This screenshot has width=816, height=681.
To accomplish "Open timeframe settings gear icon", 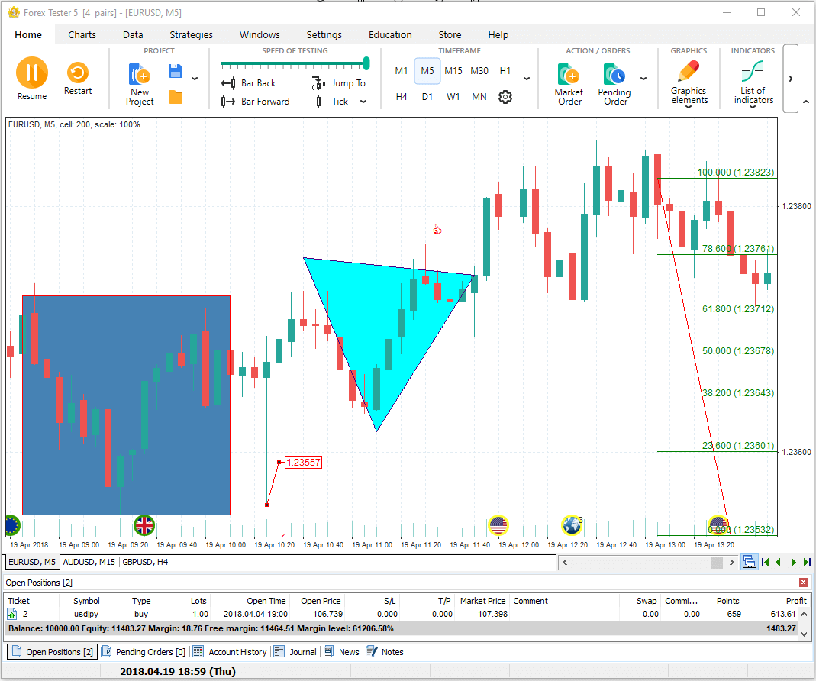I will pos(505,97).
